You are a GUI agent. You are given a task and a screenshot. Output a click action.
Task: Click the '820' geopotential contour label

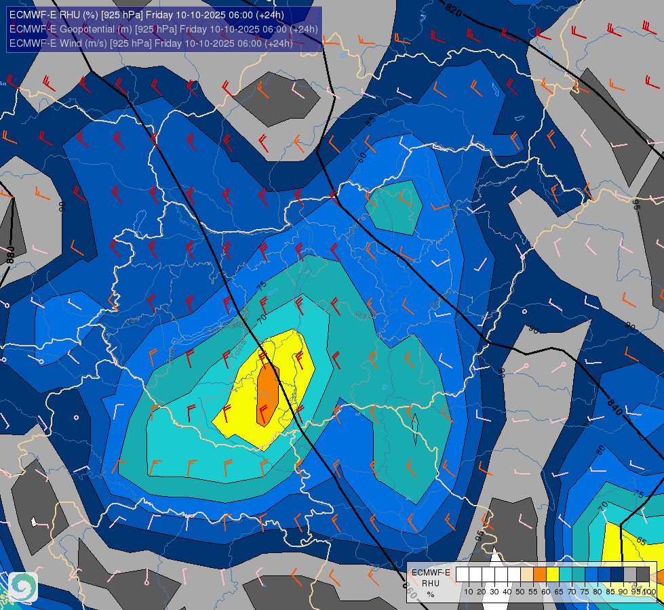point(454,9)
